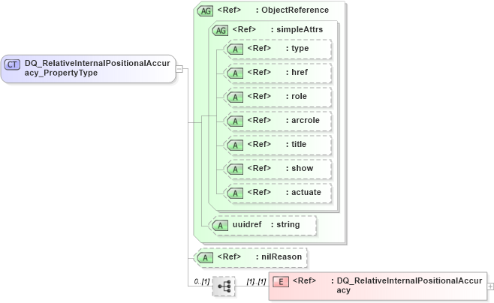Select the red element's DQ_RelativeInternalPositionalAccuracy name
Screen dimensions: 494x303
[409, 286]
